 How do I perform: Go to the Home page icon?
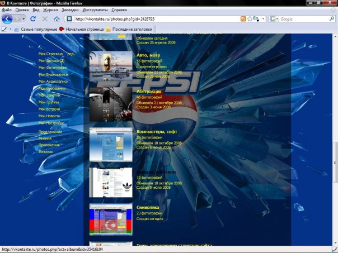point(57,19)
